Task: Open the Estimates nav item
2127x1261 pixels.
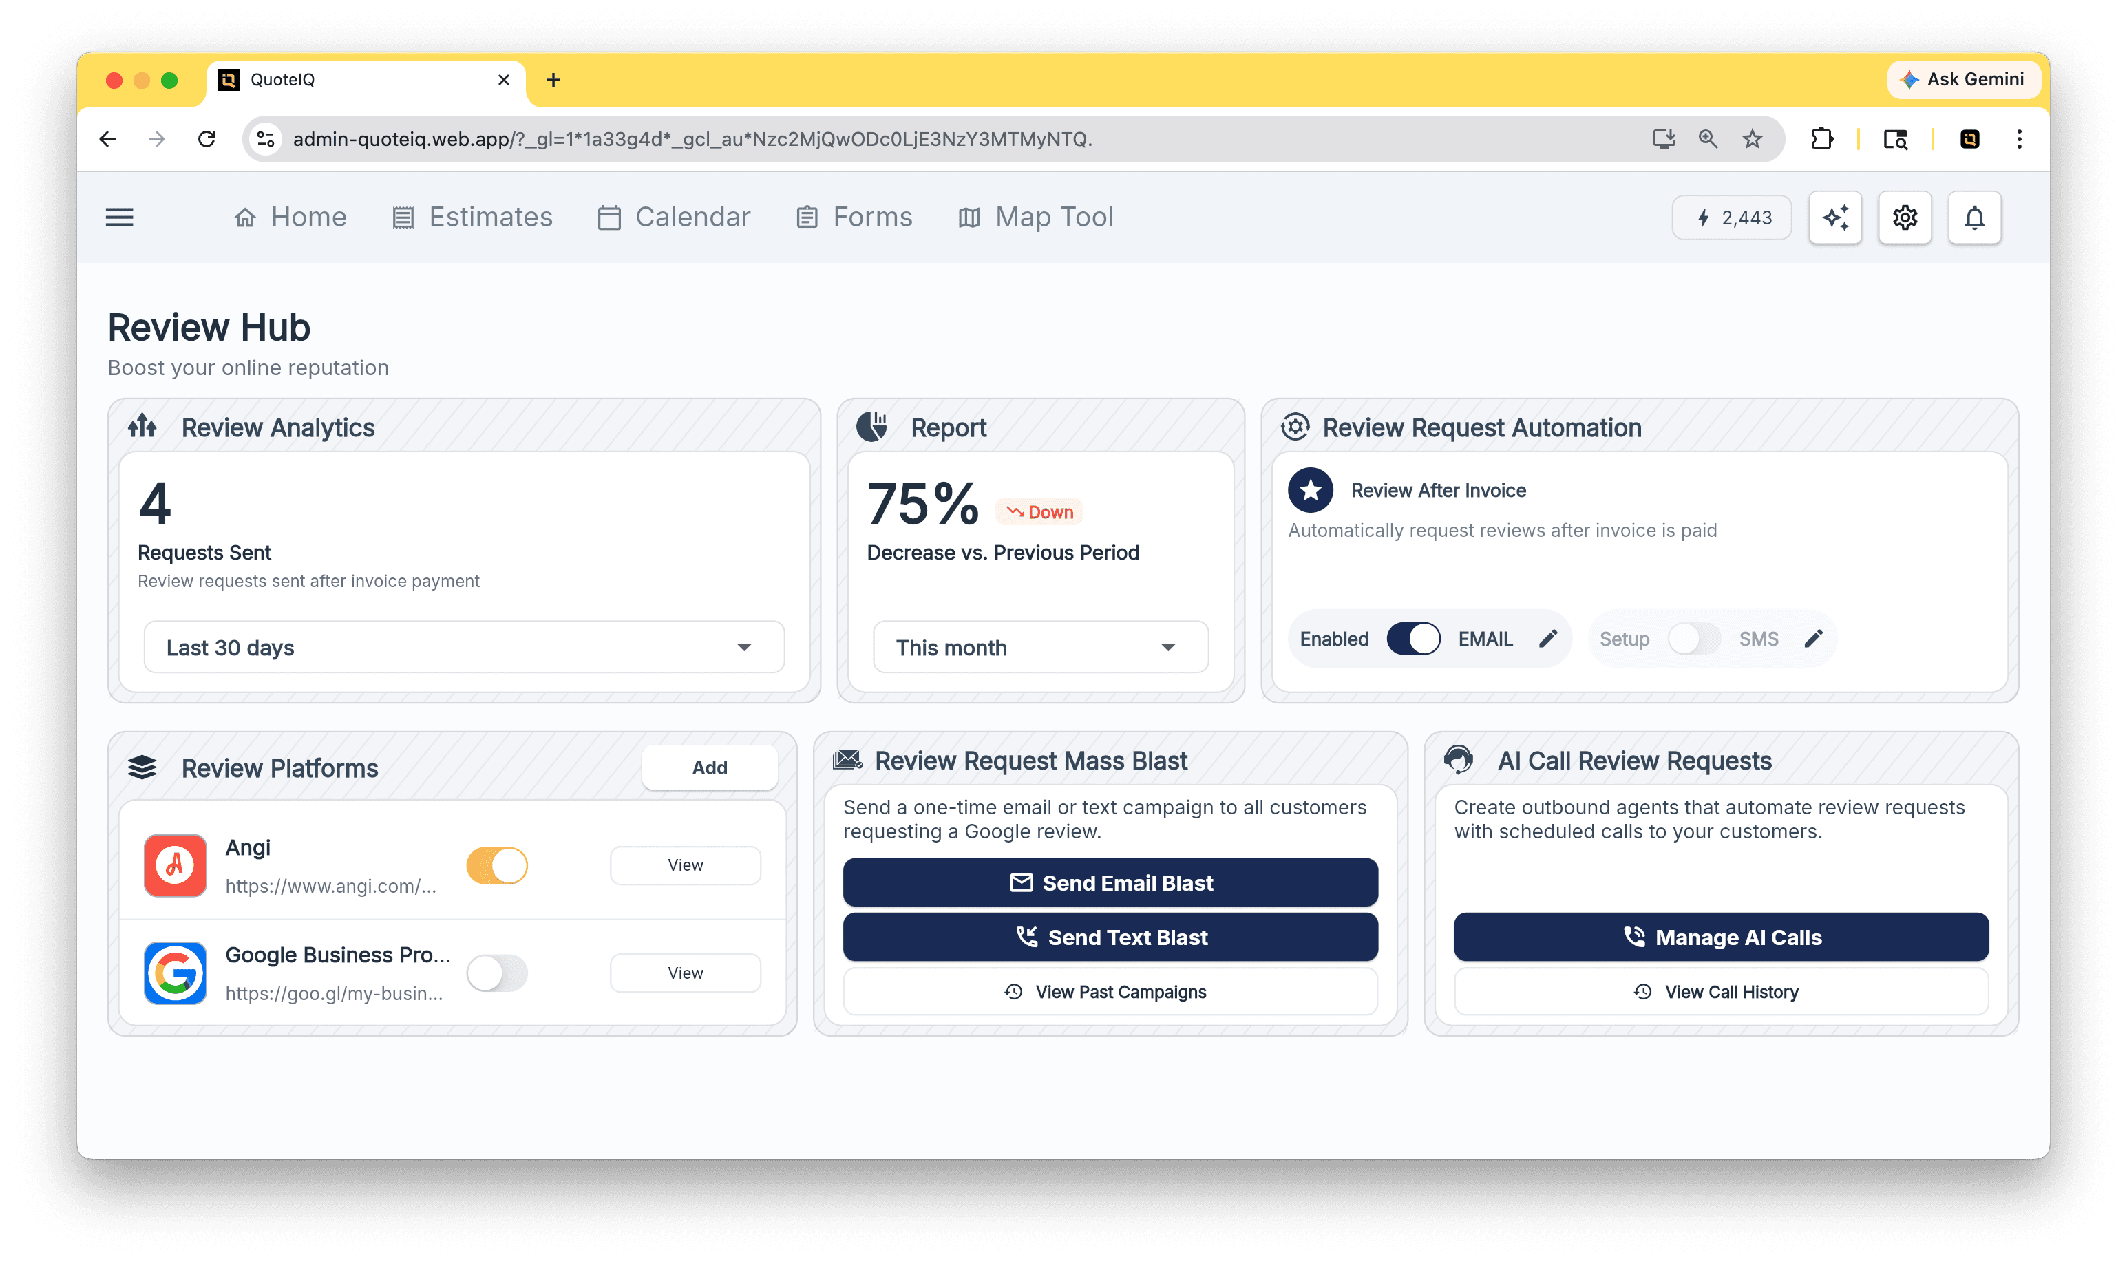Action: click(x=472, y=218)
